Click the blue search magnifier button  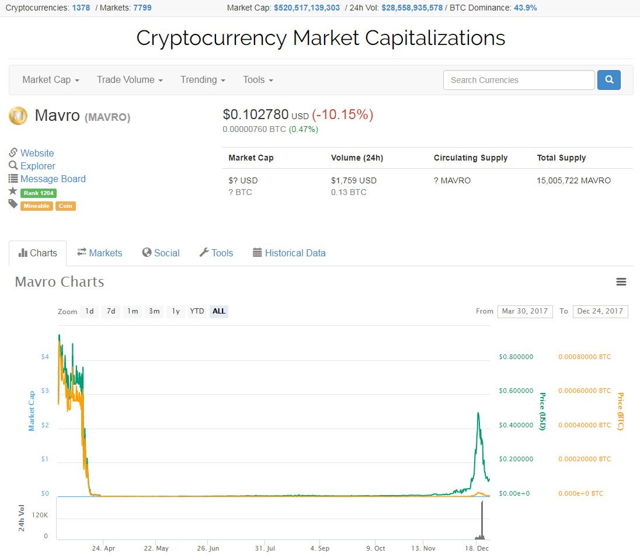pos(608,80)
